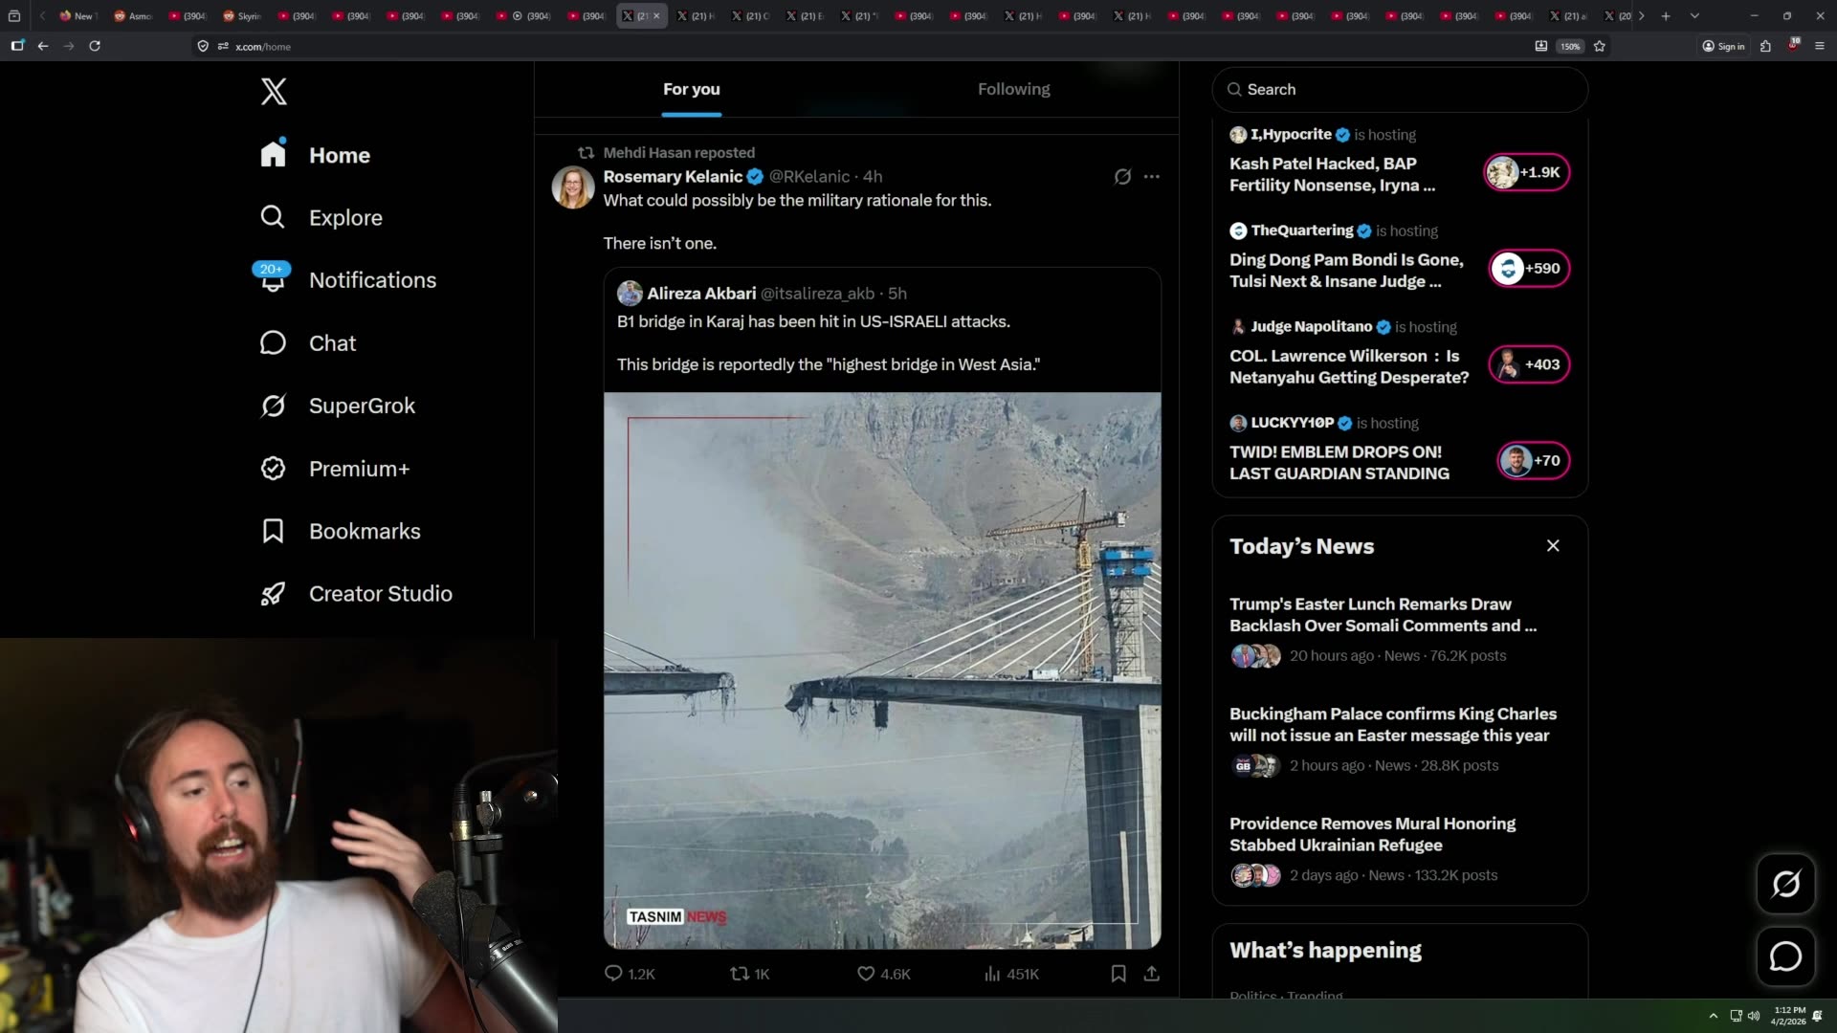
Task: Select the For you tab
Action: click(x=692, y=89)
